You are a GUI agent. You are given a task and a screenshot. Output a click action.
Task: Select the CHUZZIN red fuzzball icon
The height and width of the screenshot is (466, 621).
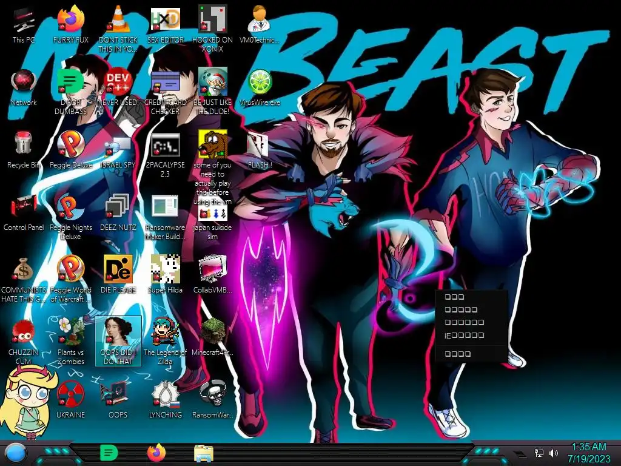tap(24, 342)
